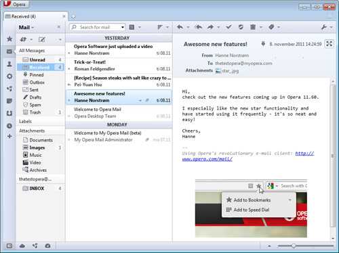The image size is (339, 253).
Task: Open dropdown next to Check/Send icon
Action: pos(31,39)
